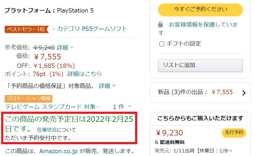Click the リストに追加 button
The width and height of the screenshot is (254, 156).
[200, 65]
